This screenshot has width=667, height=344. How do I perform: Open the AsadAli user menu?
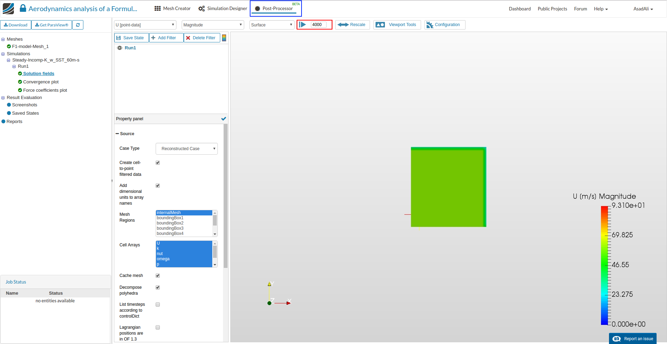click(x=643, y=9)
